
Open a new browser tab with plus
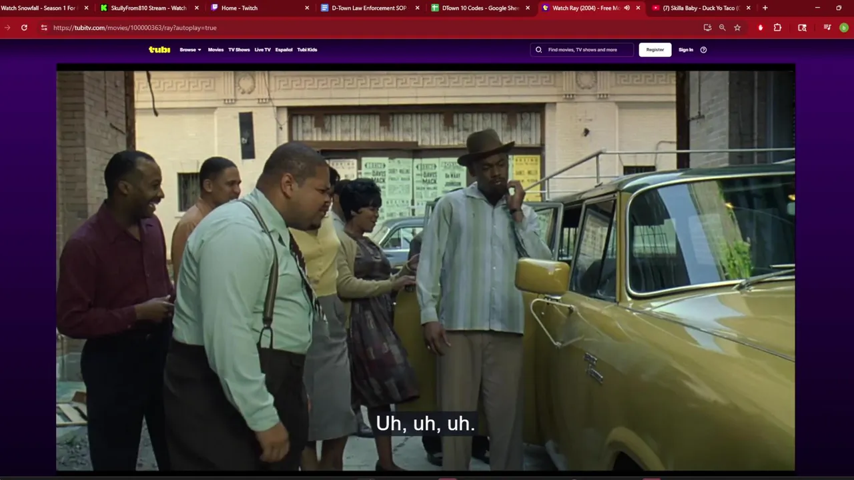pos(765,8)
